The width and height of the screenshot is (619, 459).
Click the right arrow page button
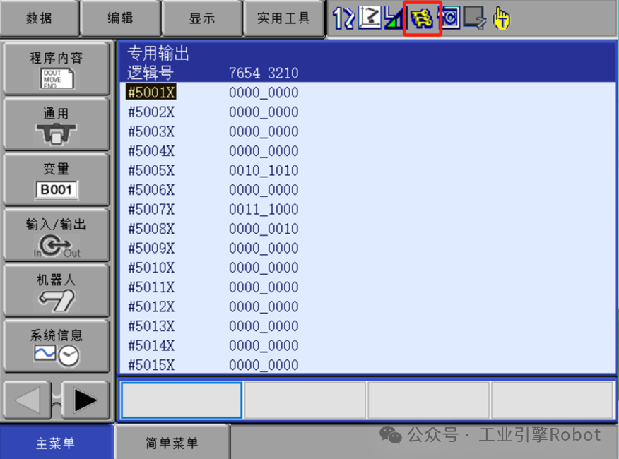pos(86,400)
